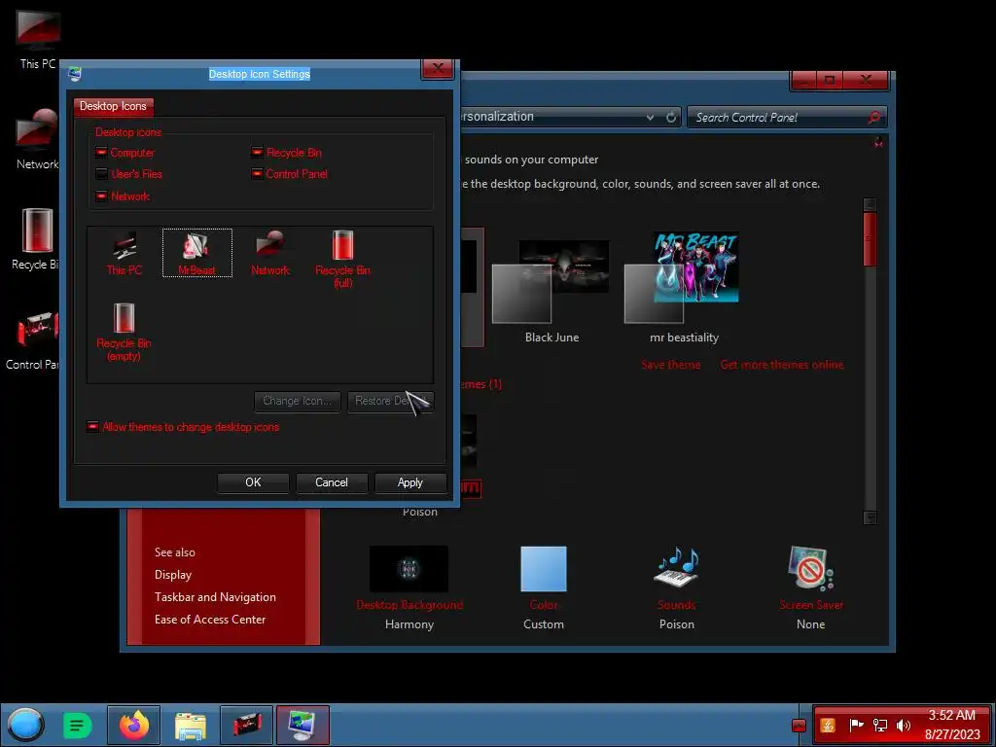Toggle the Computer checkbox

[101, 153]
